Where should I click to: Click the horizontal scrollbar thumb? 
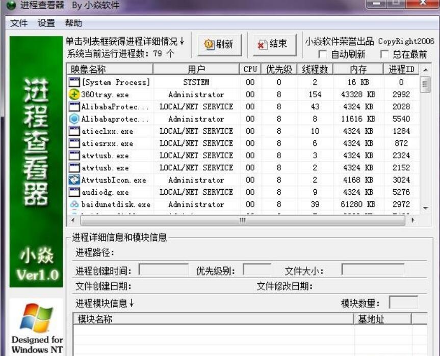pyautogui.click(x=243, y=220)
